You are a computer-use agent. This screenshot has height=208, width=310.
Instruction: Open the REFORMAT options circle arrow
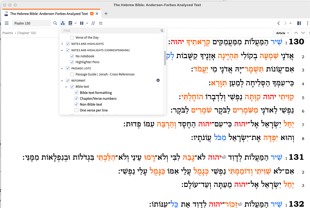[158, 80]
